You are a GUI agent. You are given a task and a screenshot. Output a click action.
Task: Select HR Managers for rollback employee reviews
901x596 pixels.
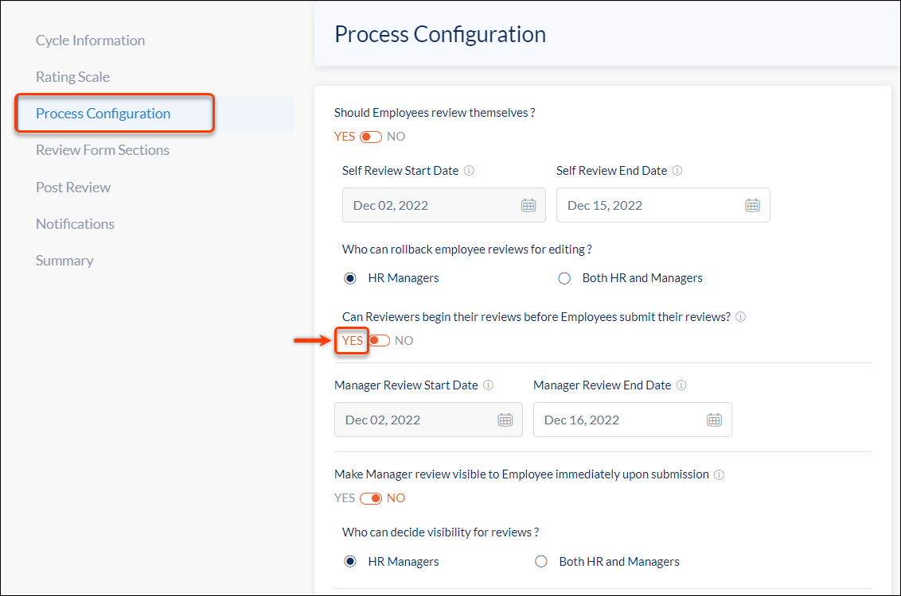pos(350,278)
